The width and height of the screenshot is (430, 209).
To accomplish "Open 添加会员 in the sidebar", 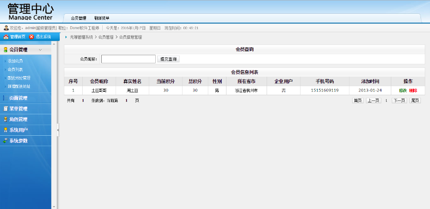I will (x=15, y=61).
